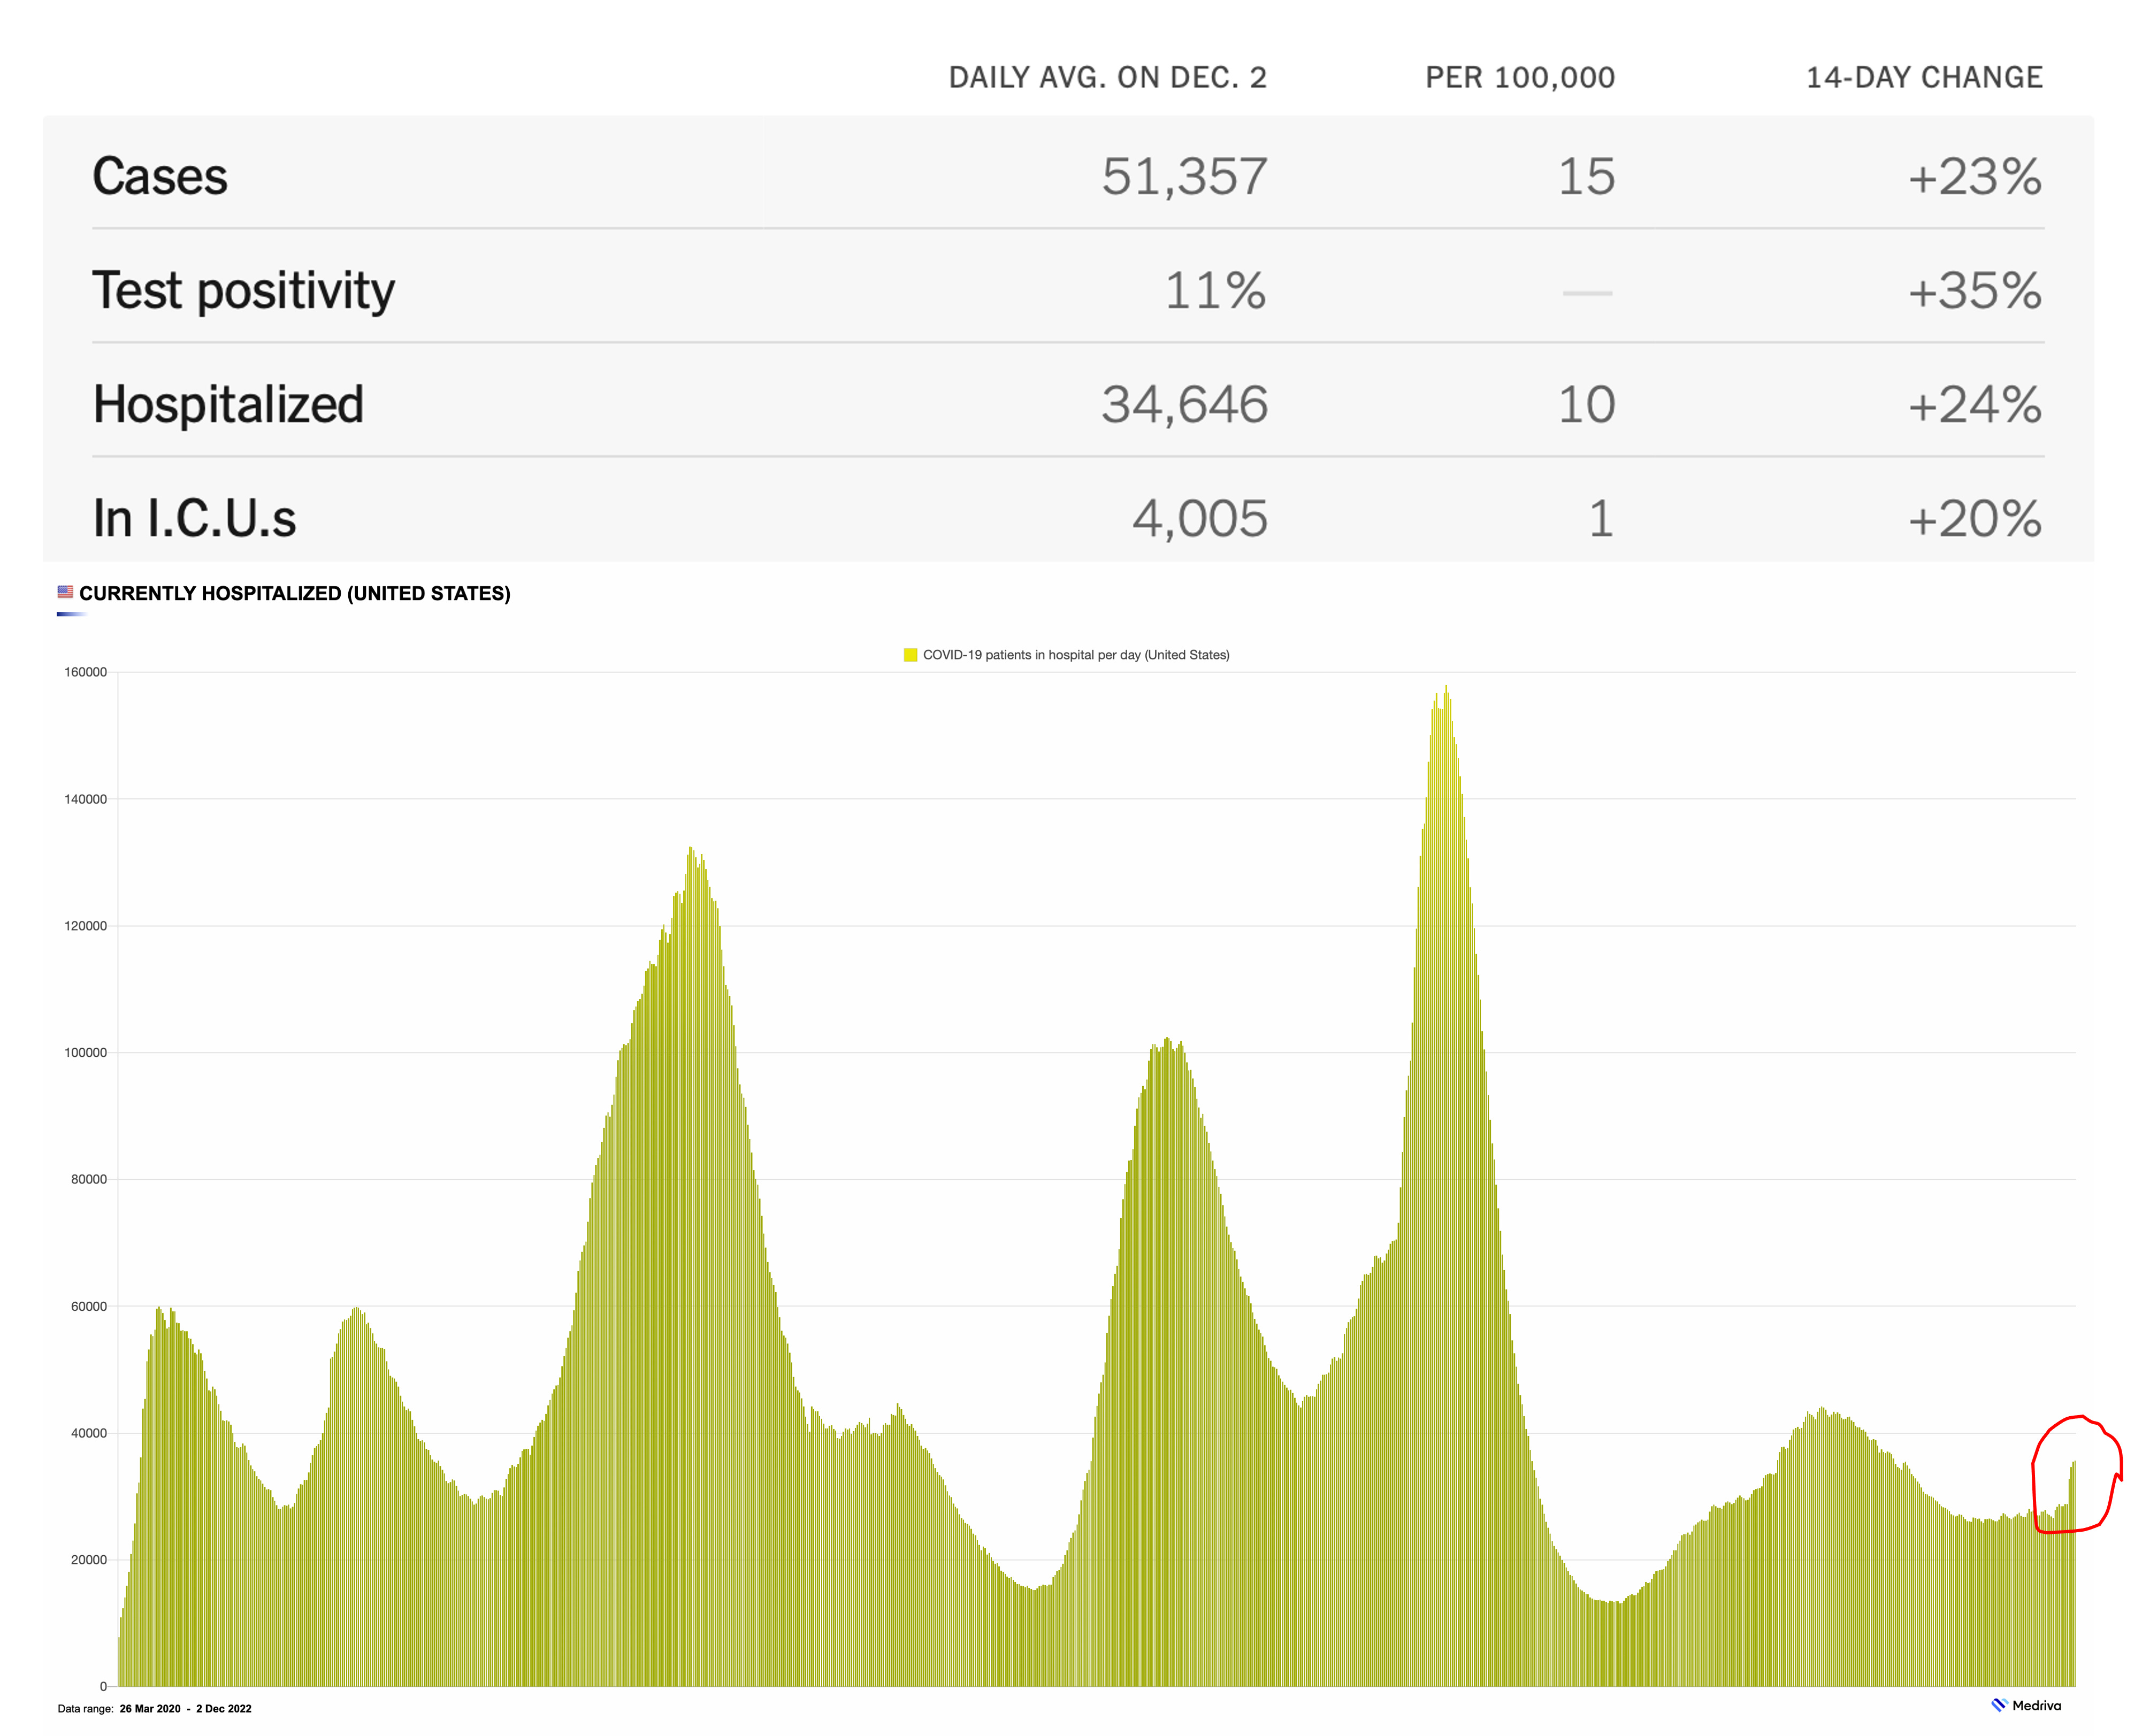Click the DAILY AVG. ON DEC. 2 header
Viewport: 2142px width, 1736px height.
point(1107,77)
